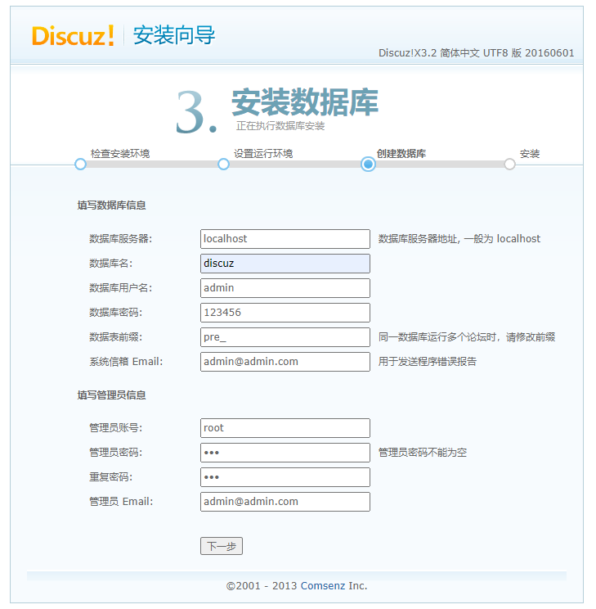Image resolution: width=596 pixels, height=609 pixels.
Task: Focus the 系统信箱 Email input field
Action: pyautogui.click(x=285, y=362)
